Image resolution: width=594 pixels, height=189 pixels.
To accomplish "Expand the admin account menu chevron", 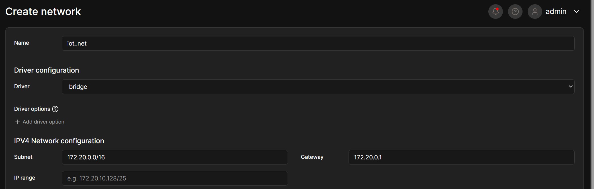I will point(577,12).
